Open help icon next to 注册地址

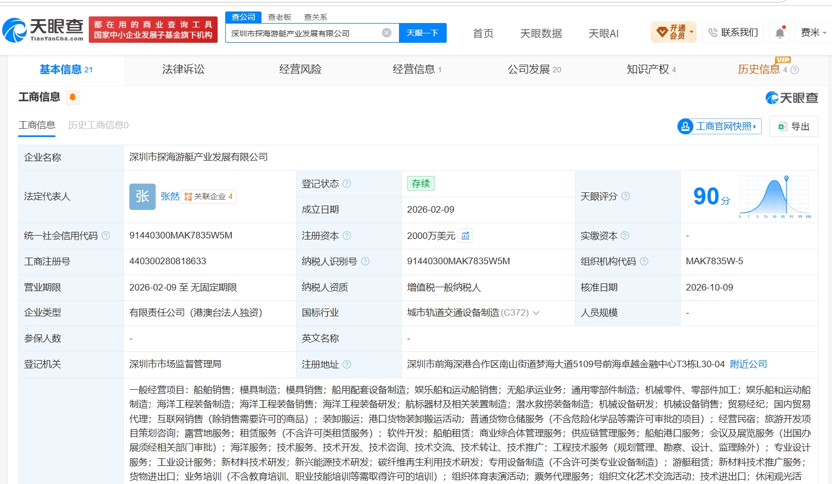[347, 365]
